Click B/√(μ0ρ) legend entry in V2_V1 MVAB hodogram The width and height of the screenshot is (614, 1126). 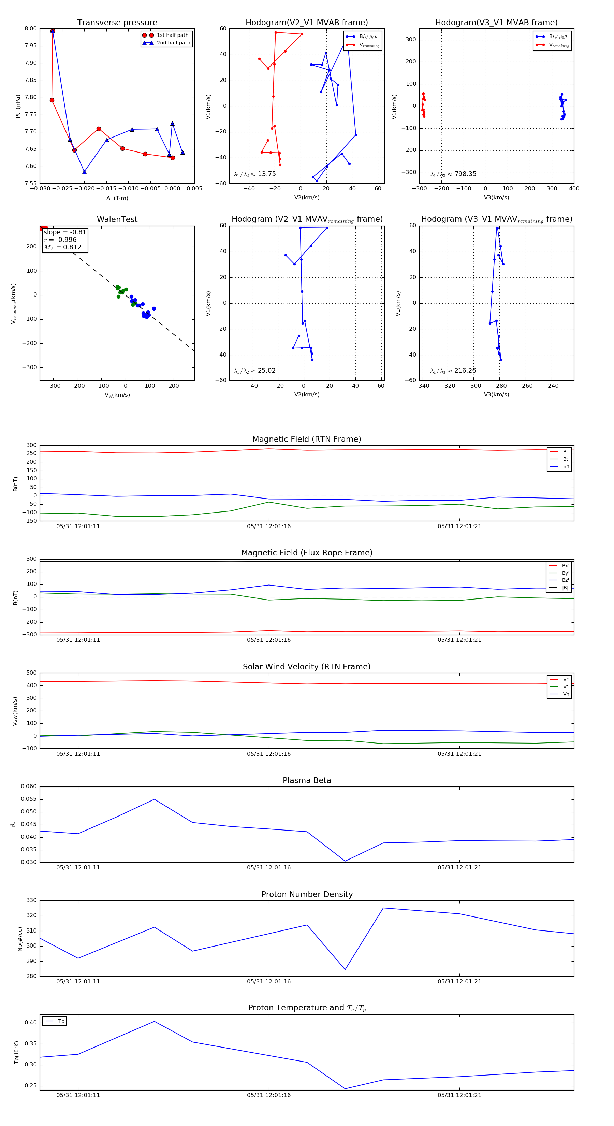pos(362,37)
